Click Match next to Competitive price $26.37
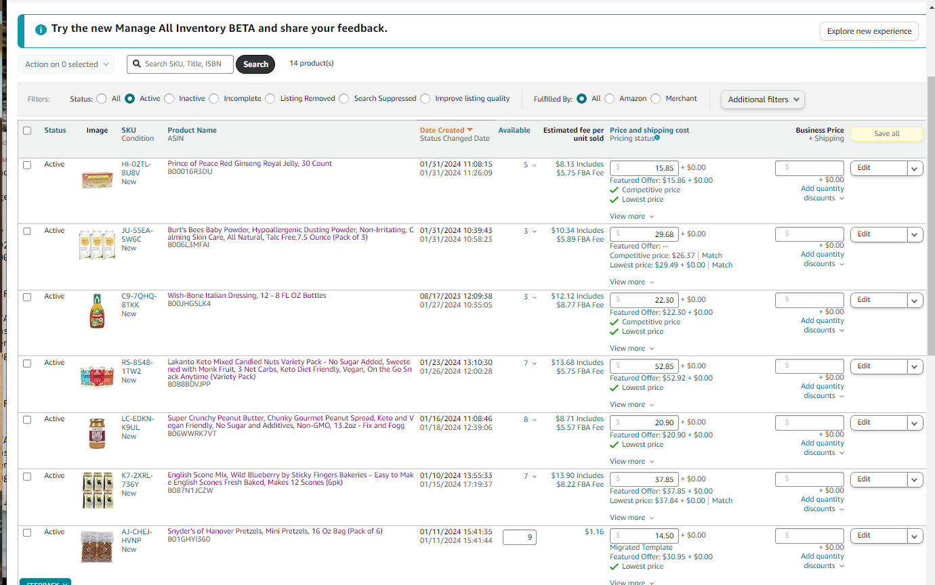Image resolution: width=935 pixels, height=585 pixels. pyautogui.click(x=712, y=255)
